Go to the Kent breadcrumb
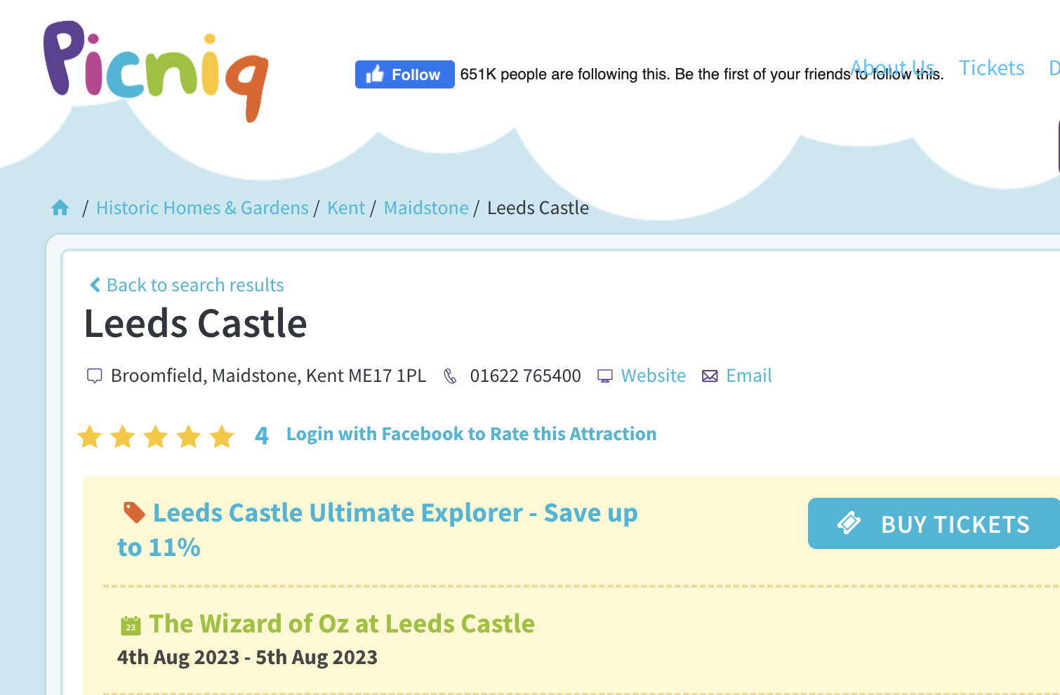This screenshot has width=1060, height=695. click(346, 208)
